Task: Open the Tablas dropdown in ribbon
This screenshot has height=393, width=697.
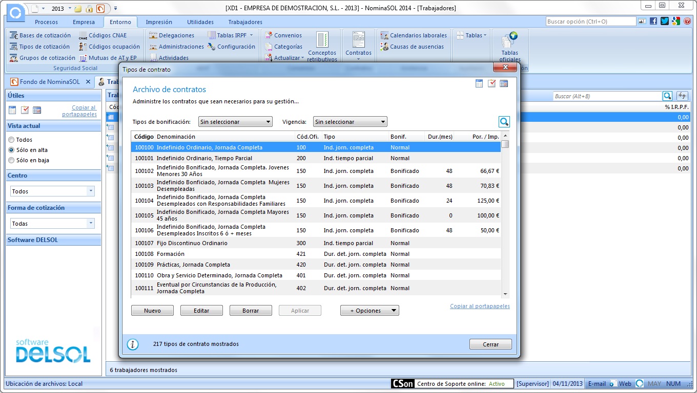Action: pos(471,35)
